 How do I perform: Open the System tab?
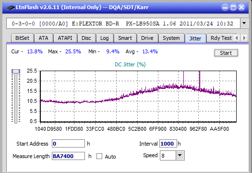pyautogui.click(x=171, y=38)
